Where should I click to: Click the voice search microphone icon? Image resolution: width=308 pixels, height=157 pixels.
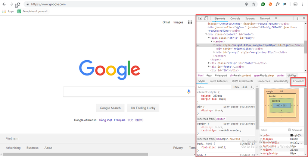[x=189, y=92]
